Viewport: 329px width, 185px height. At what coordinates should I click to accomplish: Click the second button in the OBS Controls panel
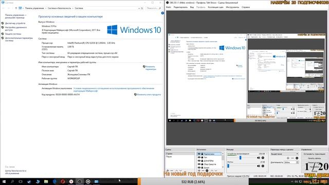click(x=314, y=158)
